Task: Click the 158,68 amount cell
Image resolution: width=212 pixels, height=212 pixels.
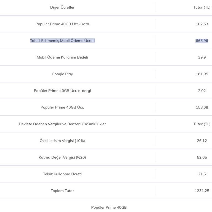Action: pyautogui.click(x=202, y=107)
